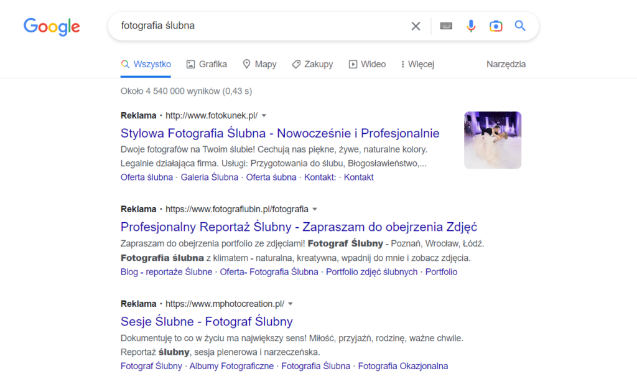Open the Wideo results tab
637x389 pixels.
367,64
